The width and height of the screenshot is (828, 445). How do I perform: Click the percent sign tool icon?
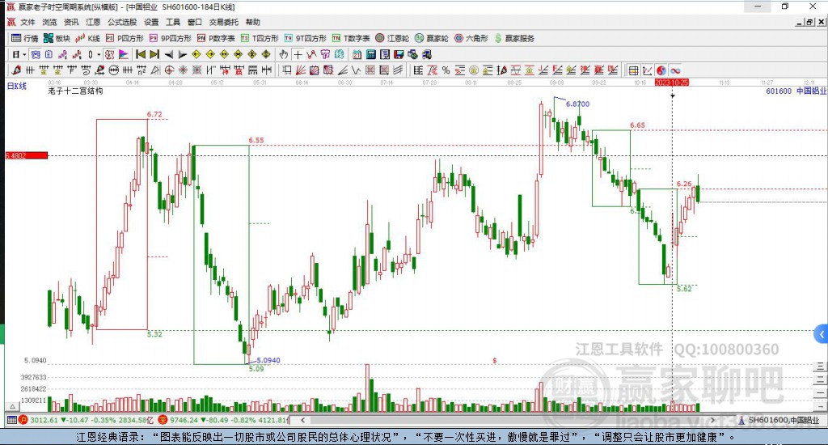446,70
